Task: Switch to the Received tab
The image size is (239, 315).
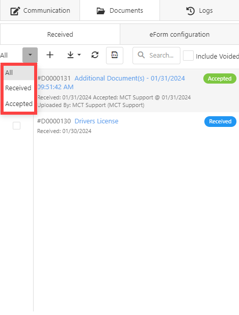Action: click(x=60, y=34)
